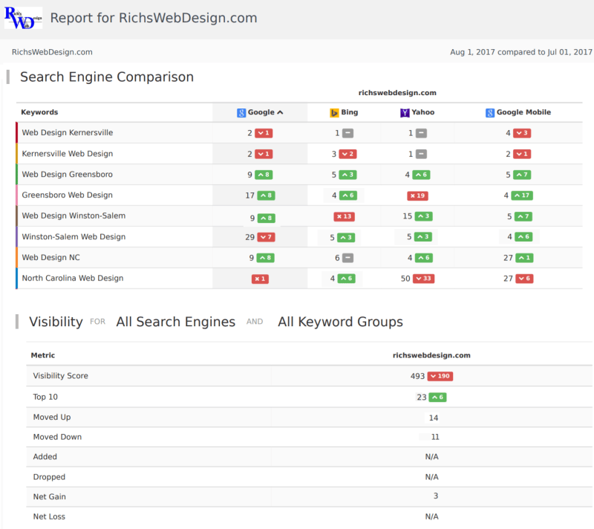Click the blue color bar beside North Carolina Web Design
The image size is (594, 529).
pyautogui.click(x=16, y=279)
